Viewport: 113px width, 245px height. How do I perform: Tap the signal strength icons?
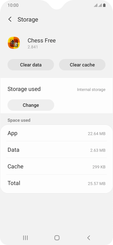[98, 6]
